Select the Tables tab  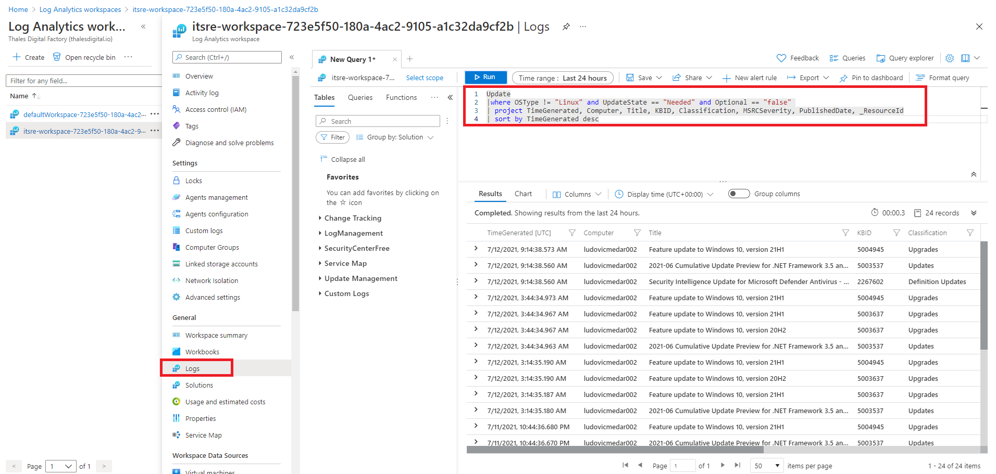(324, 97)
